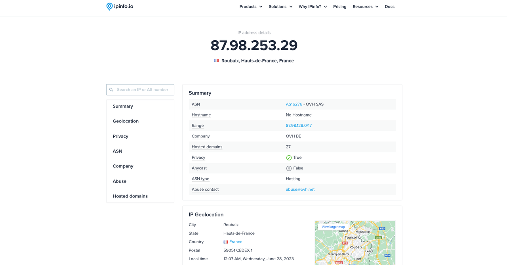Expand the Solutions dropdown chevron
This screenshot has width=507, height=265.
291,7
